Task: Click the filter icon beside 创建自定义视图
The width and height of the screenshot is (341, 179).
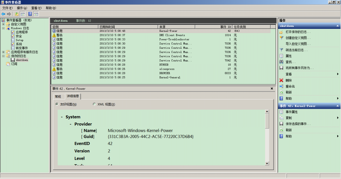Action: coord(281,38)
